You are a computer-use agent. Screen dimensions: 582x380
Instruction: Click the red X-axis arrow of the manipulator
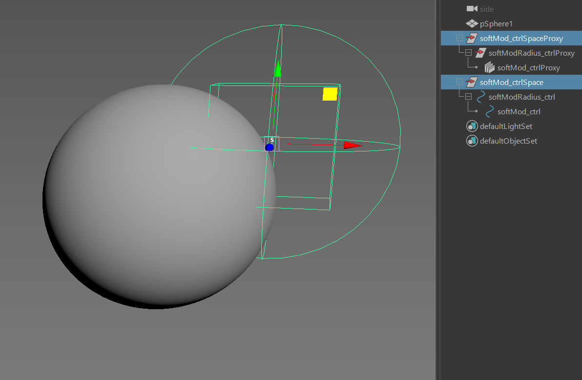coord(352,145)
